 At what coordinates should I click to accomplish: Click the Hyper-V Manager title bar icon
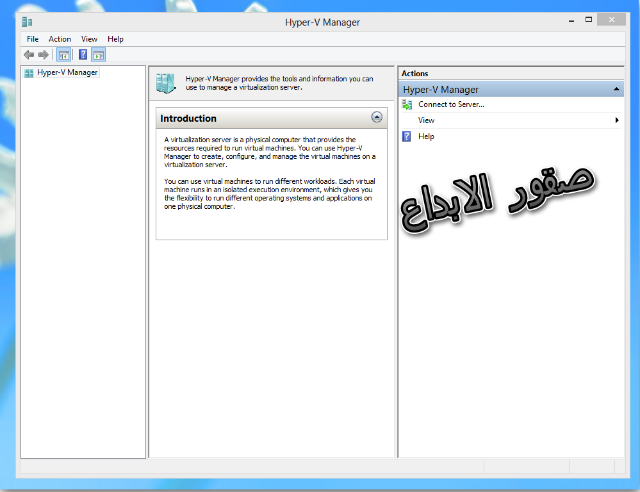pos(27,22)
